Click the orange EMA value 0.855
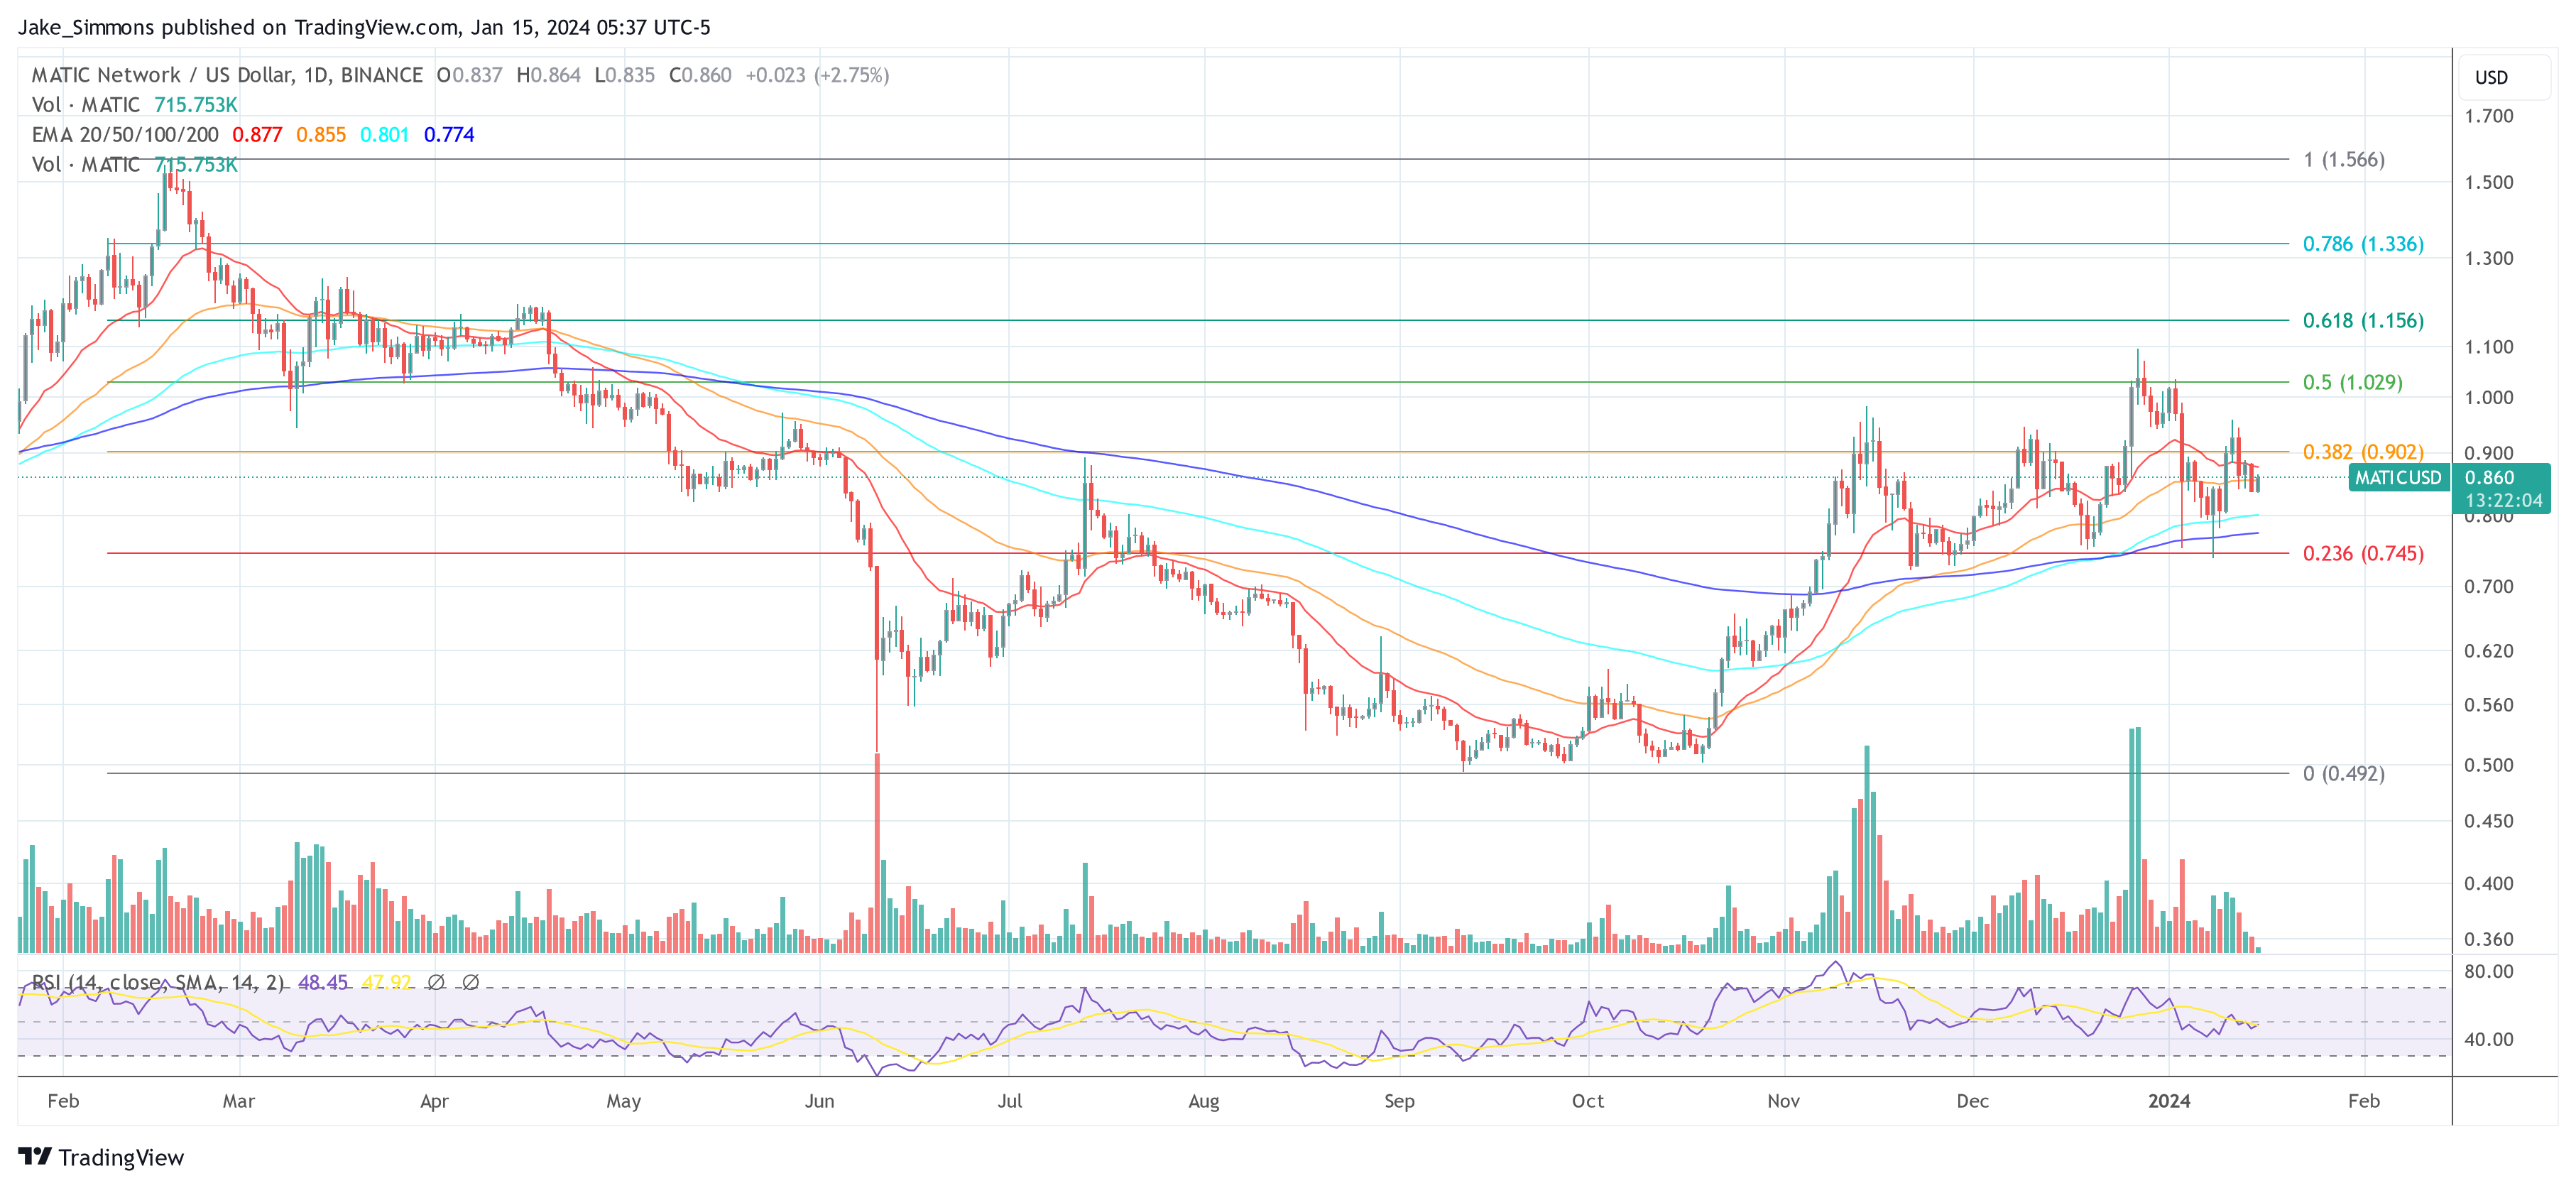Viewport: 2576px width, 1188px height. 321,134
